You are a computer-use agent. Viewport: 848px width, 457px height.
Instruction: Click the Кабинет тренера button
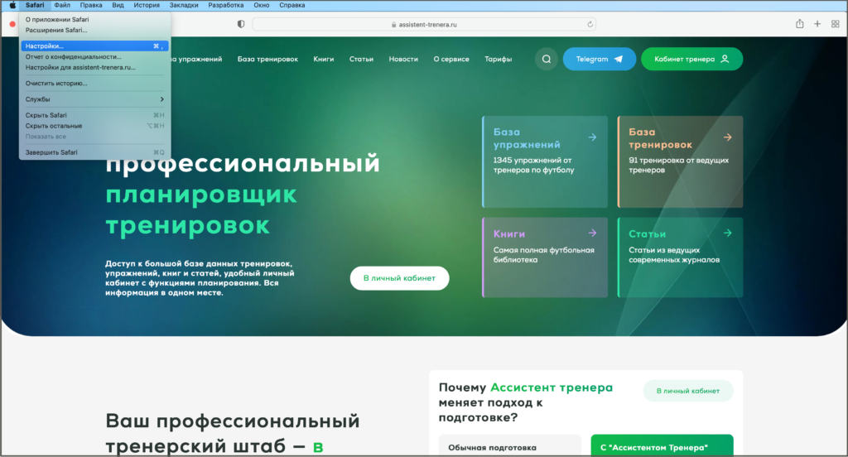[x=691, y=59]
